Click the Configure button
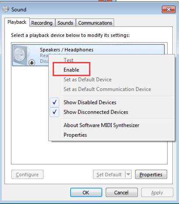 coord(27,175)
